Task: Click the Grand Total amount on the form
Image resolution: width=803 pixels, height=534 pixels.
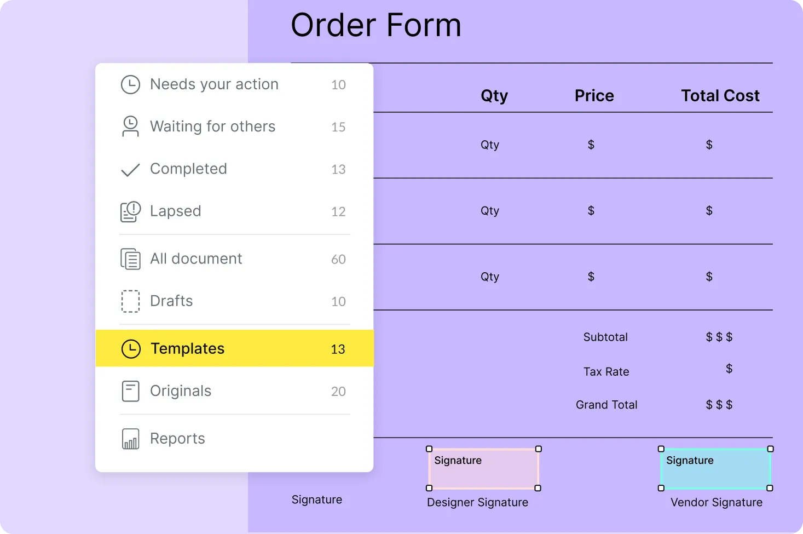Action: (x=719, y=405)
